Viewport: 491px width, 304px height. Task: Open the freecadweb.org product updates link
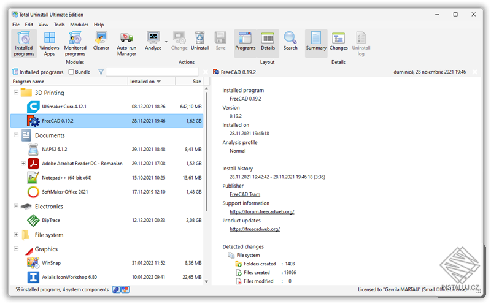pos(255,229)
